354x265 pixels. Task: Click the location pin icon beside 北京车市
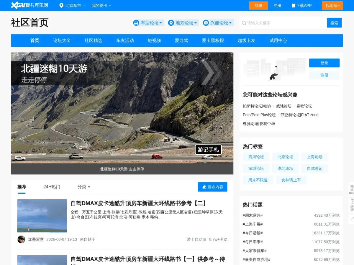61,5
